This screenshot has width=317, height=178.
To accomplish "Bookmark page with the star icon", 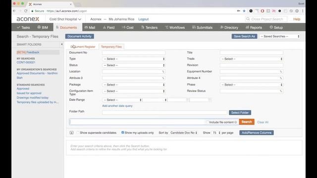I will click(244, 11).
